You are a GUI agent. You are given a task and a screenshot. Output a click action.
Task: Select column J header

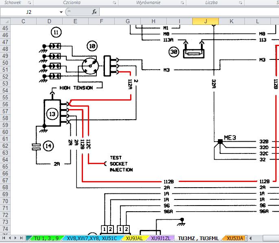pyautogui.click(x=205, y=21)
